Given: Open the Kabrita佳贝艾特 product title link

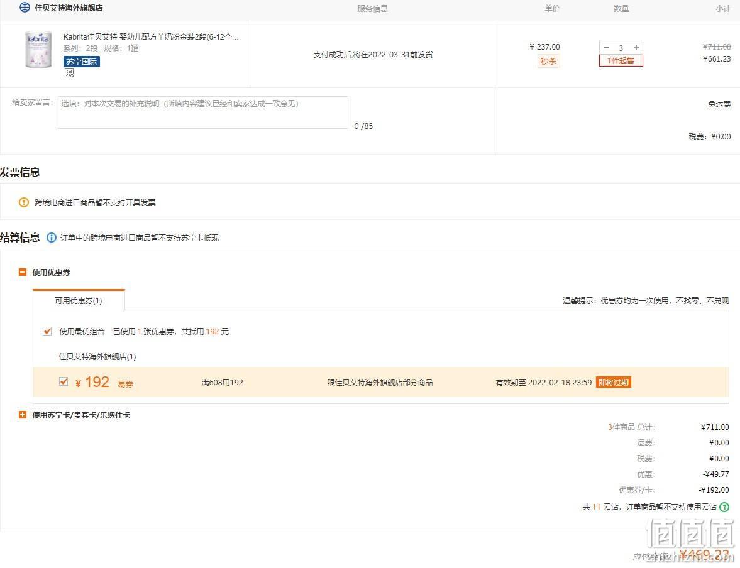Looking at the screenshot, I should pyautogui.click(x=151, y=37).
